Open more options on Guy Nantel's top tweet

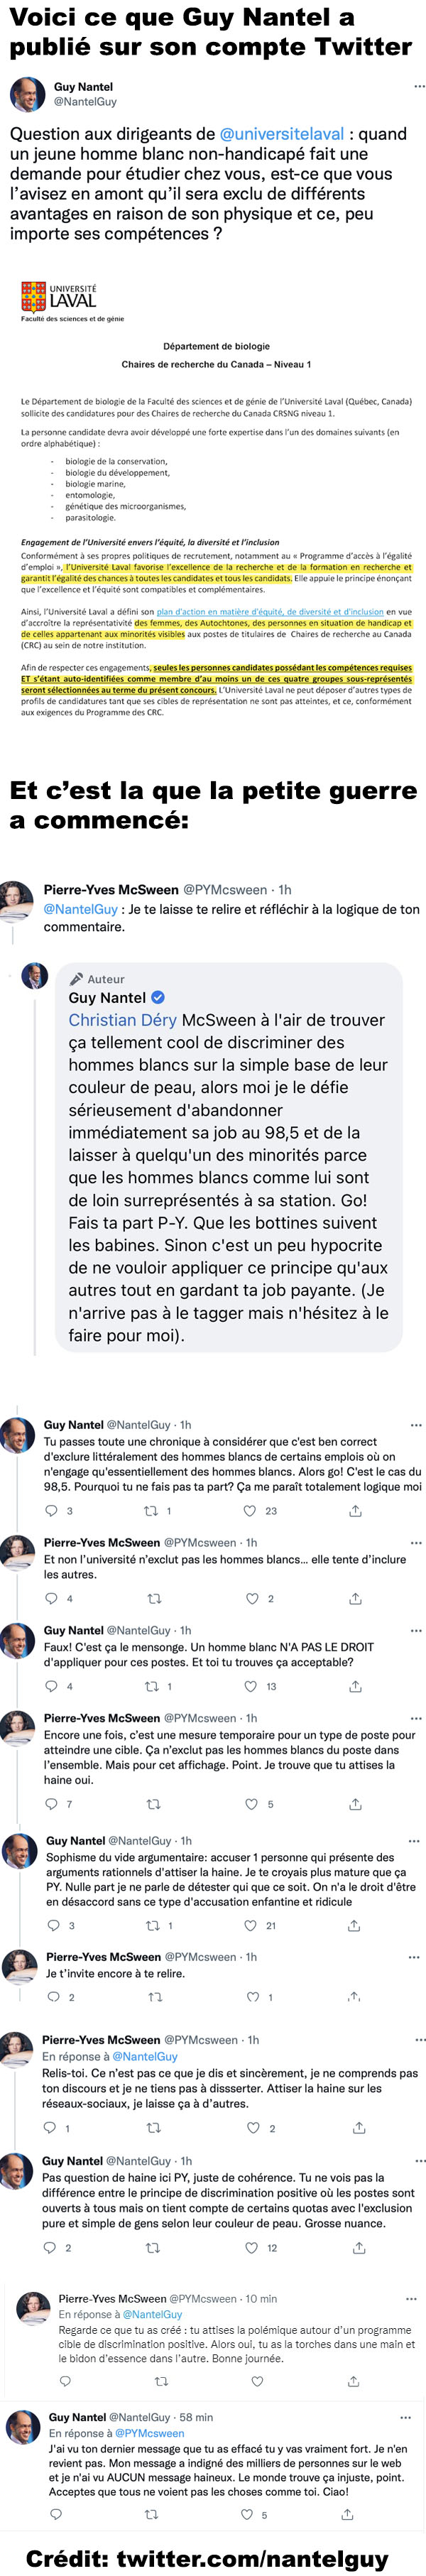coord(419,87)
